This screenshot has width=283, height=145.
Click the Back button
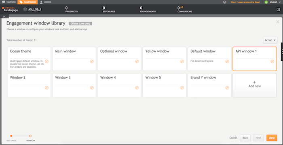[x=245, y=138]
